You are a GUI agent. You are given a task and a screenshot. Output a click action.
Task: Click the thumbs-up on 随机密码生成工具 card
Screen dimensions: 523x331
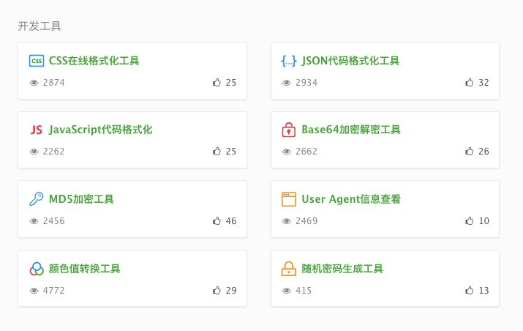[470, 290]
